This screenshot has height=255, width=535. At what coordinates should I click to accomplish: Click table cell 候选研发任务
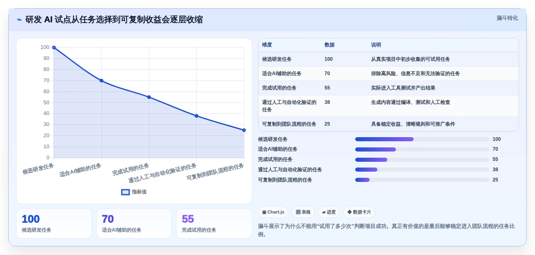[277, 59]
